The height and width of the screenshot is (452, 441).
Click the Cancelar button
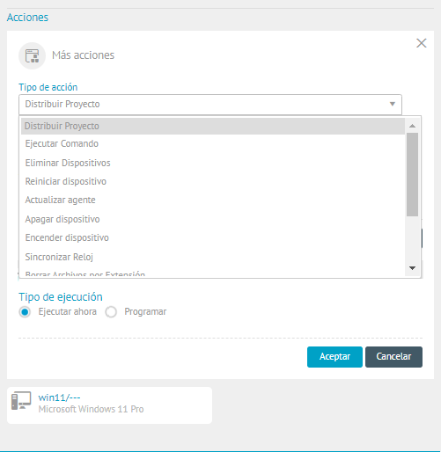click(x=393, y=357)
